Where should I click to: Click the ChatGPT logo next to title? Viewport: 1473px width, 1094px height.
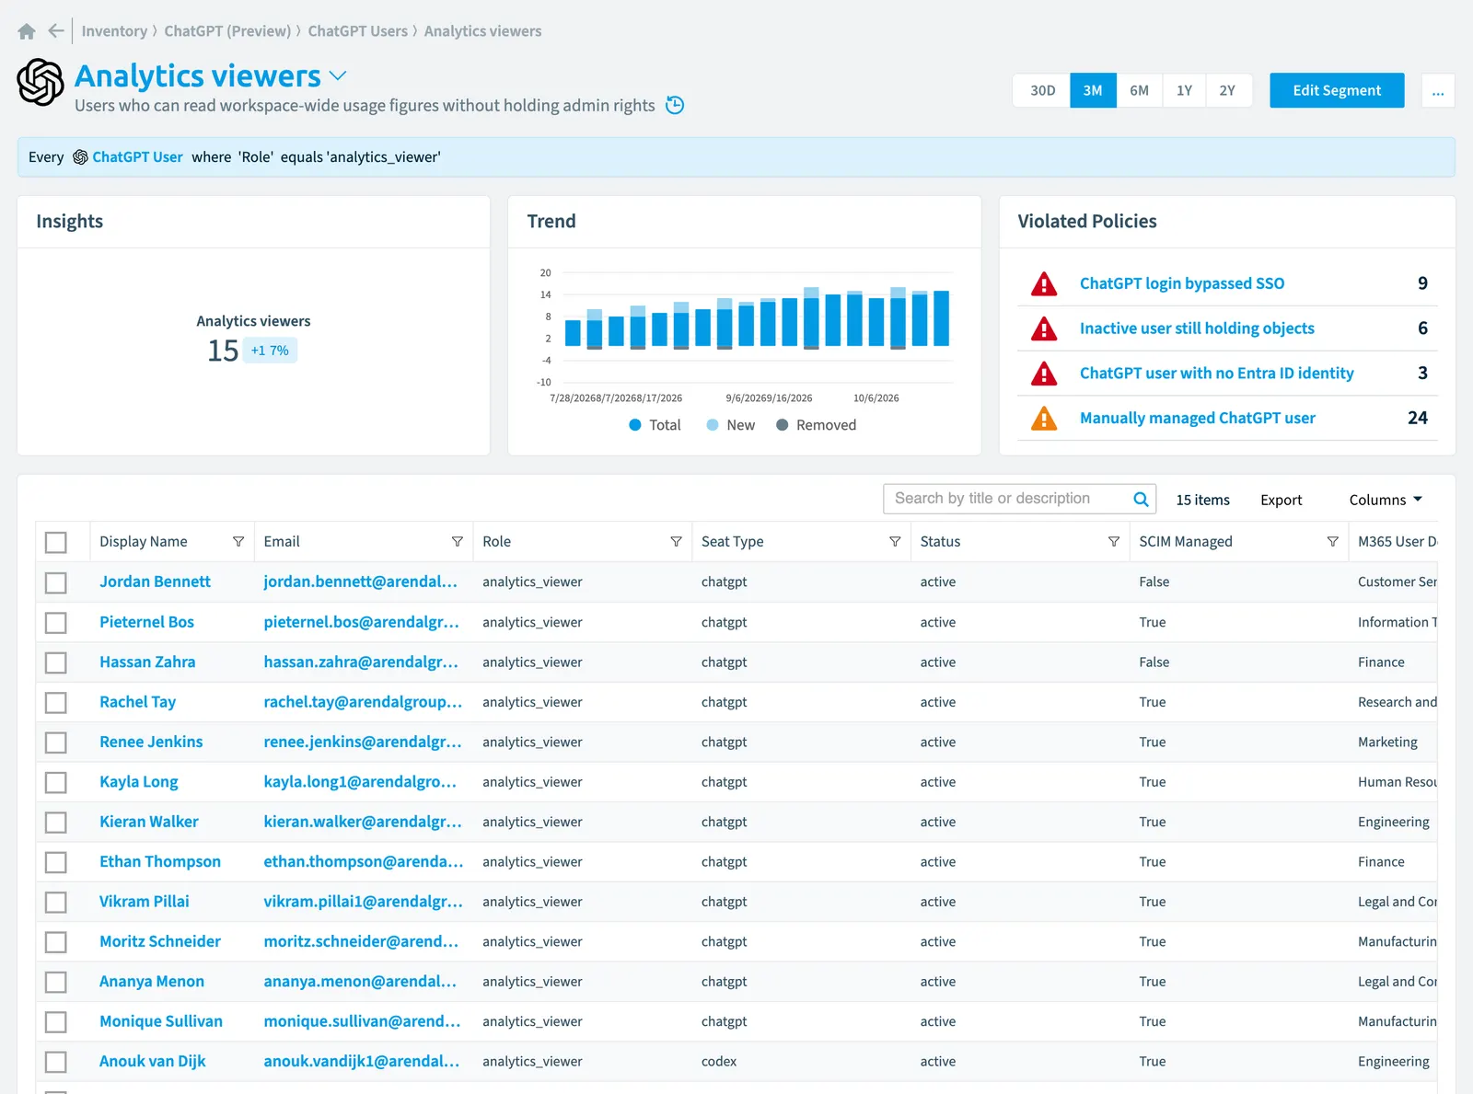pyautogui.click(x=41, y=82)
